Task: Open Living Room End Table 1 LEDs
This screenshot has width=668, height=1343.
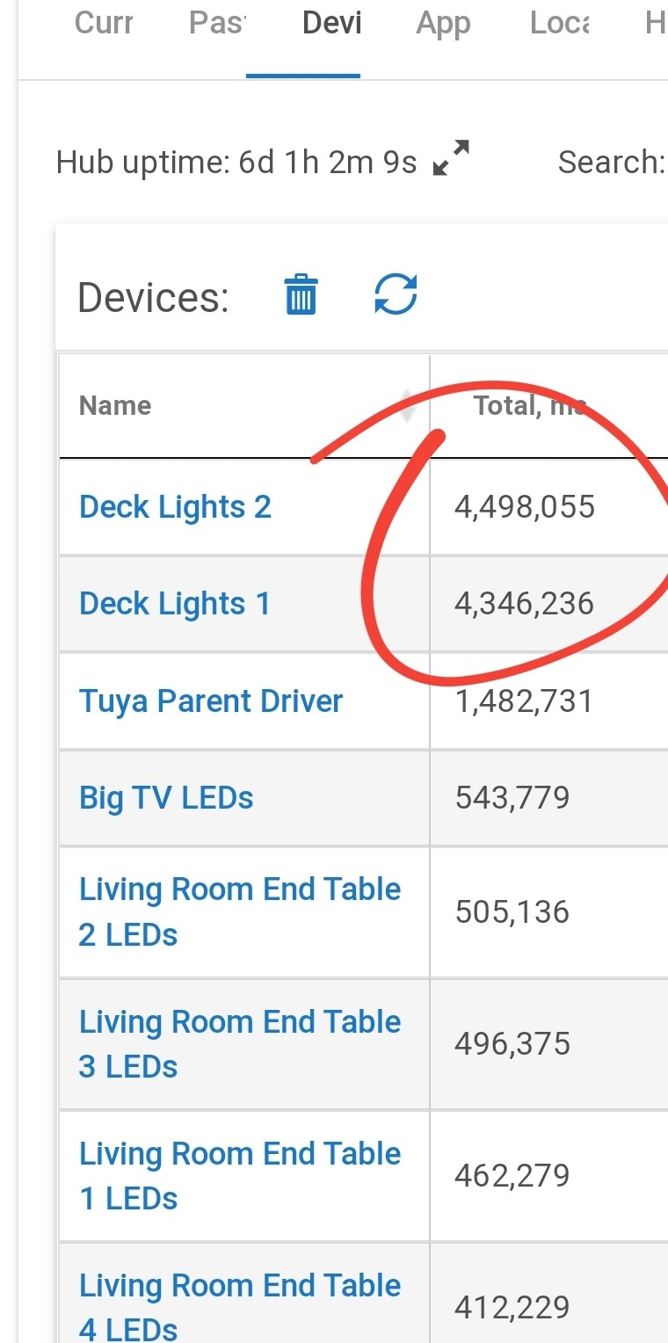Action: pos(240,1175)
